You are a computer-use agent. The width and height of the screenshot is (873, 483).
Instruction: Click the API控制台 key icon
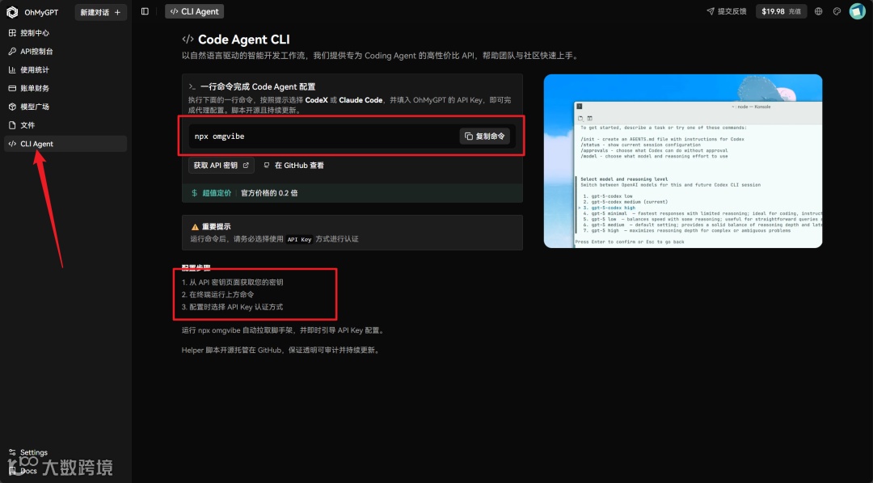click(x=12, y=51)
